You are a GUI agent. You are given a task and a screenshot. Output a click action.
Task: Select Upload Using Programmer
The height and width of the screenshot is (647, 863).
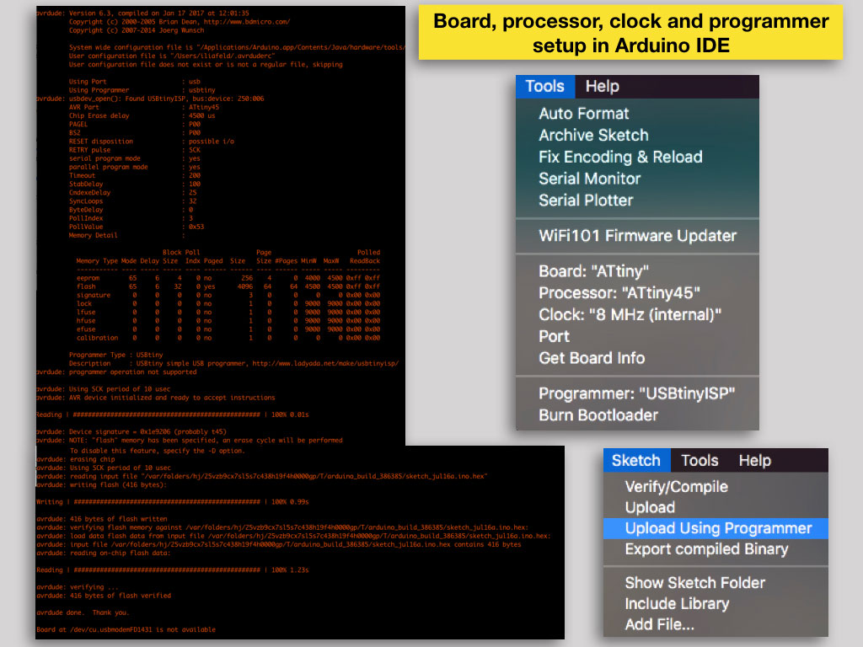click(716, 529)
